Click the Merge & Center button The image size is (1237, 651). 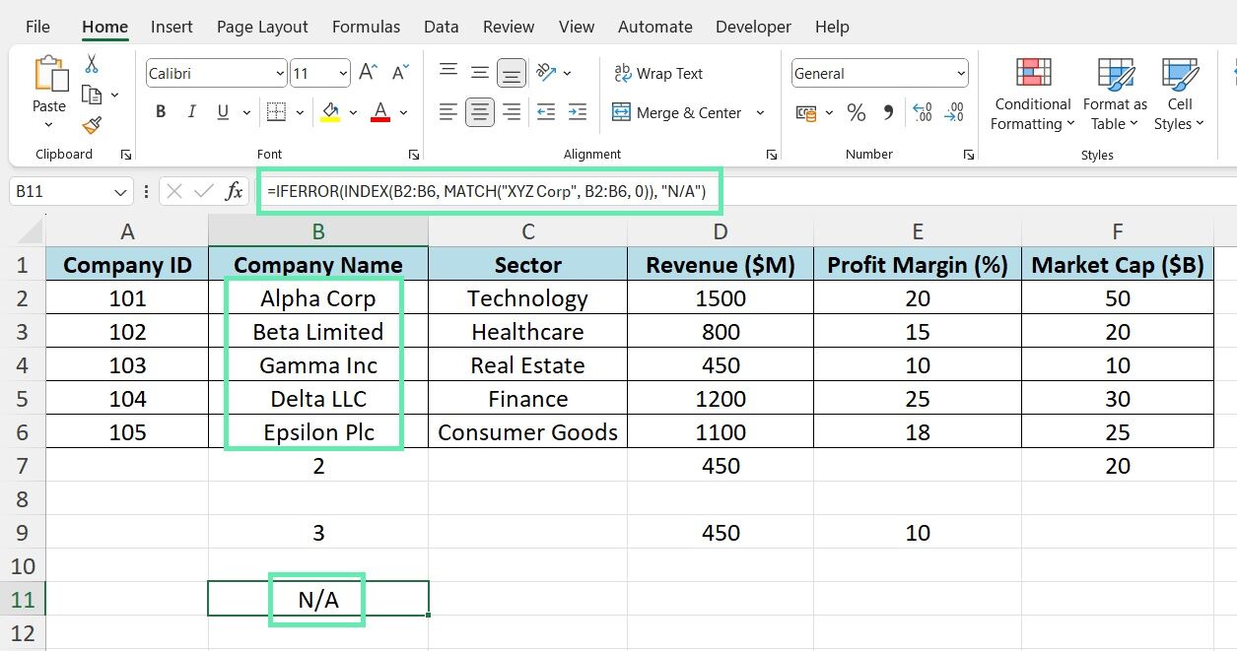click(678, 113)
